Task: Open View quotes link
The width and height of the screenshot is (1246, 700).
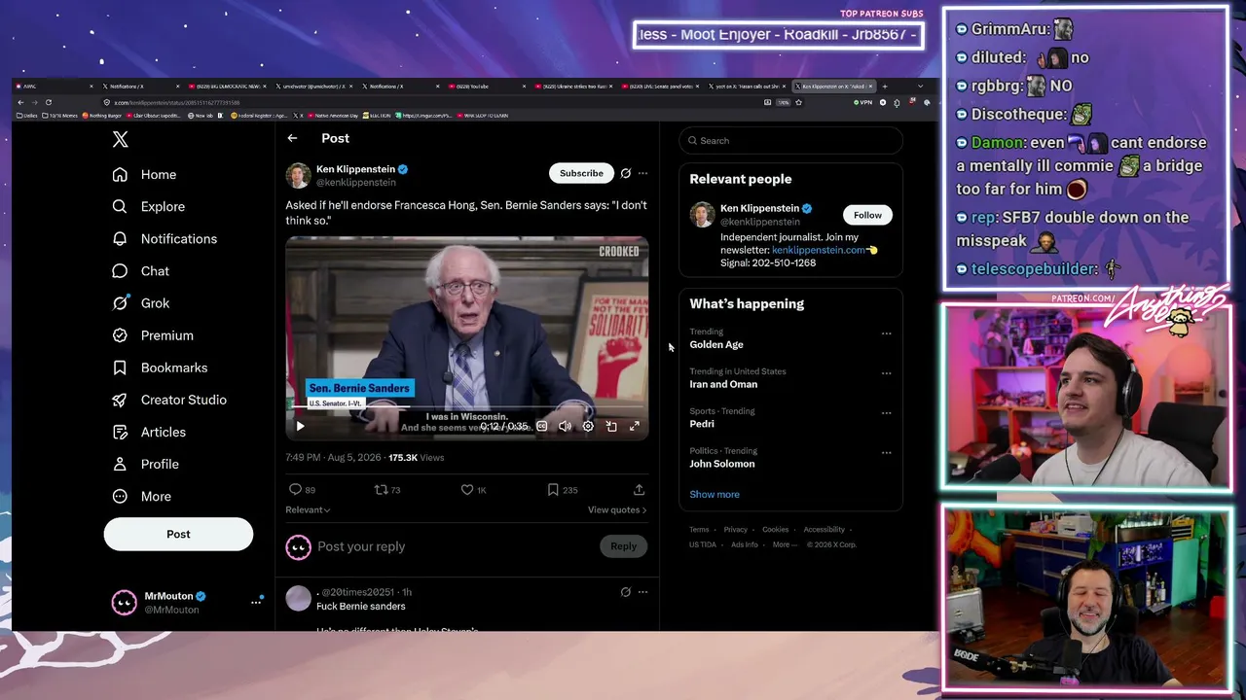Action: tap(616, 510)
